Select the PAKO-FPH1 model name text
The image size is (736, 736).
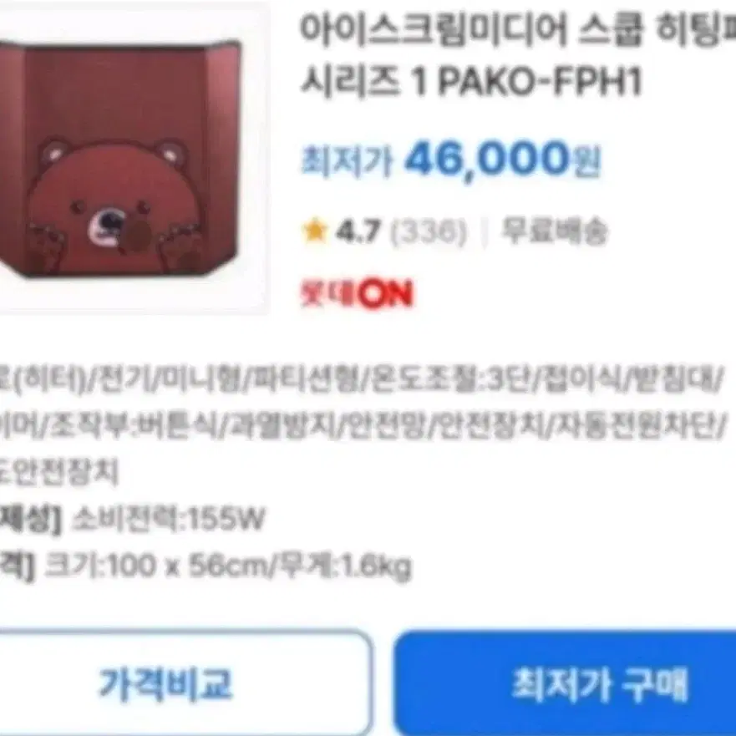click(540, 81)
